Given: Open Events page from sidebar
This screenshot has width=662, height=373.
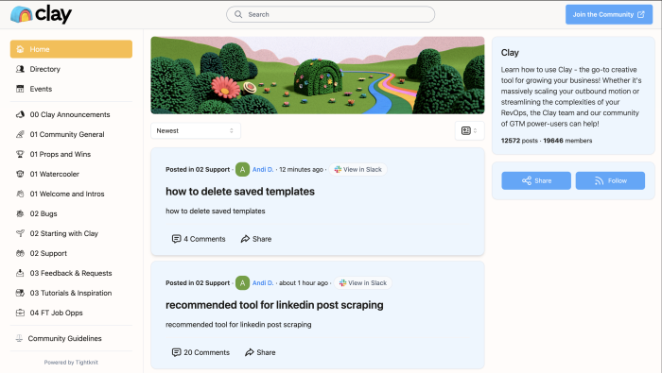Looking at the screenshot, I should point(71,89).
